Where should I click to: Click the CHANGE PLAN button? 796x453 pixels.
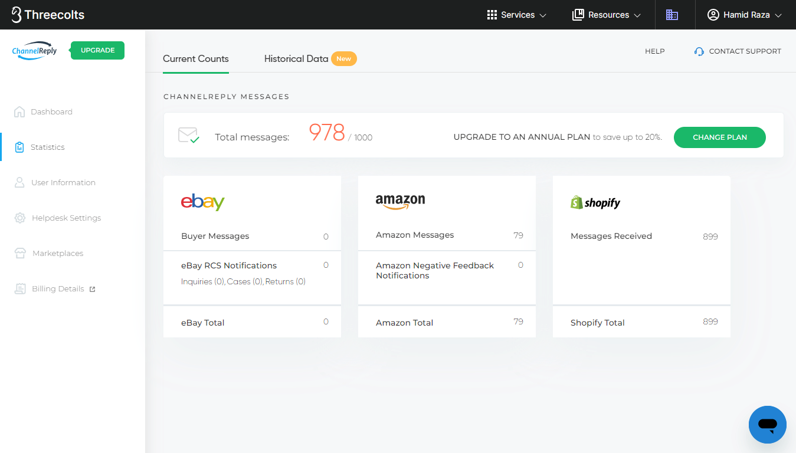point(720,137)
